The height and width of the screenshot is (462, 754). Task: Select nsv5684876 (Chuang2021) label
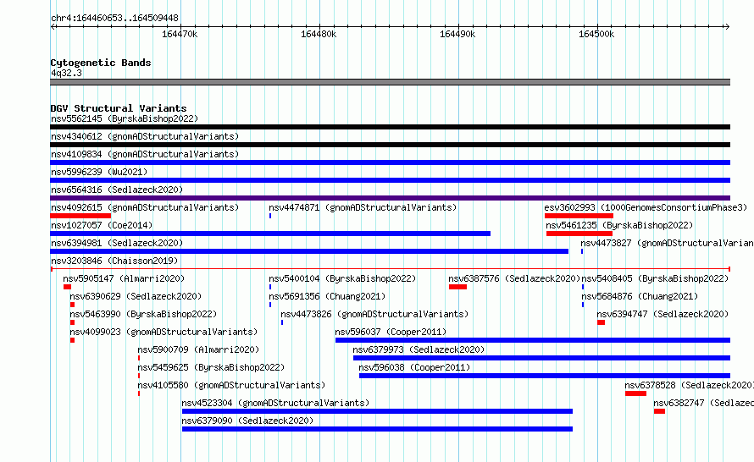pos(640,296)
